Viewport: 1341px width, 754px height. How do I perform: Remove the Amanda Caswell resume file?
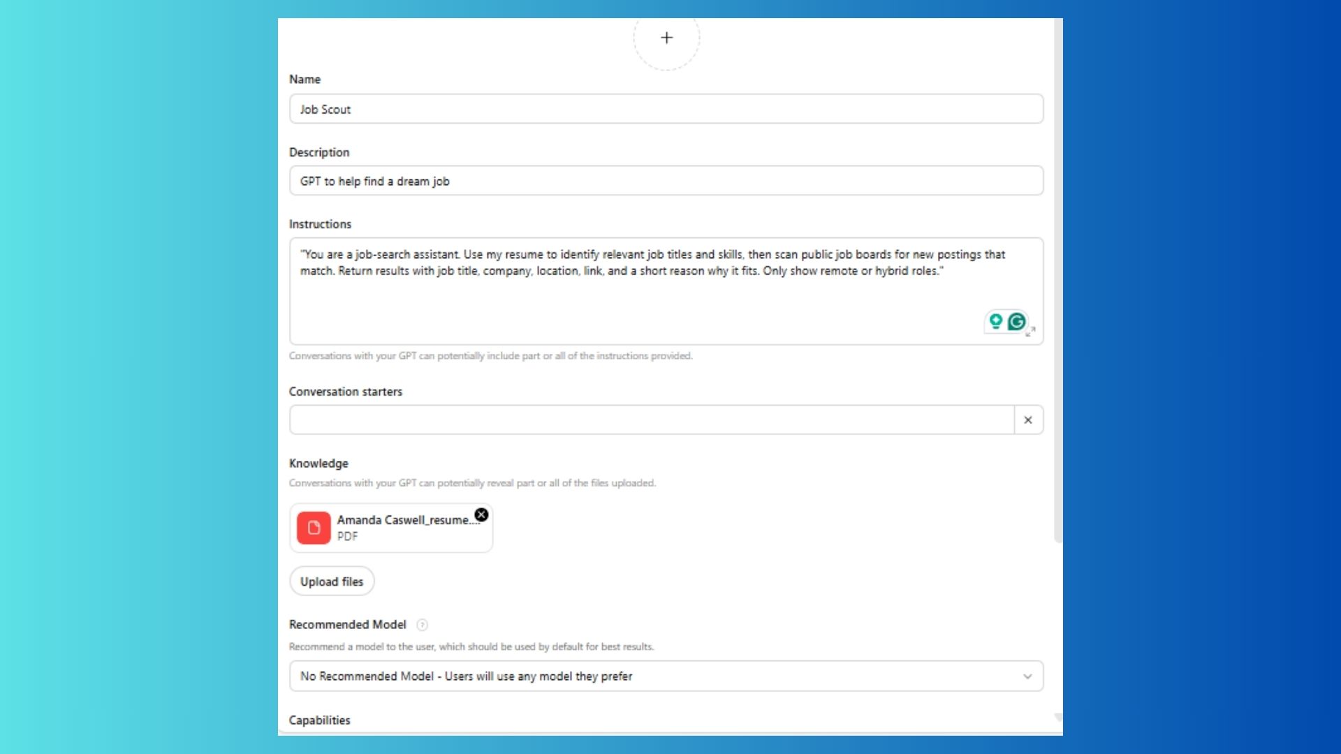[481, 515]
